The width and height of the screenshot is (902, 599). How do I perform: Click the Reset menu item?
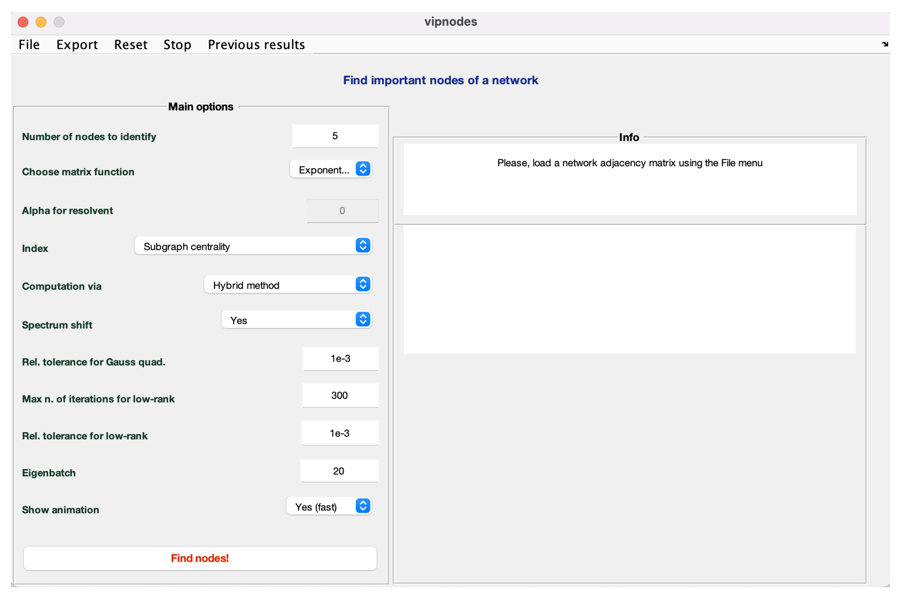(x=130, y=45)
